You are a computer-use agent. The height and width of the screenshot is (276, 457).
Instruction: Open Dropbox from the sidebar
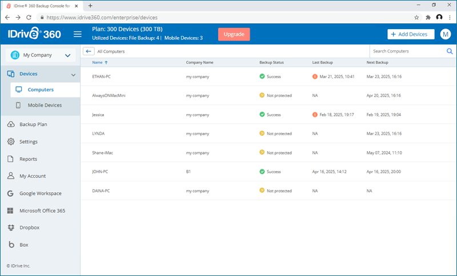pos(29,228)
